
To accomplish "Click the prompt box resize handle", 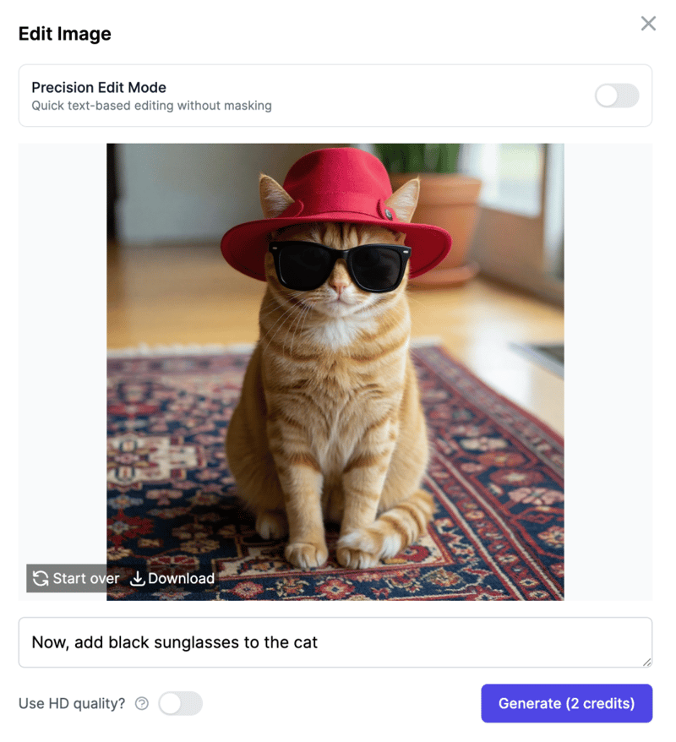I will [x=646, y=662].
